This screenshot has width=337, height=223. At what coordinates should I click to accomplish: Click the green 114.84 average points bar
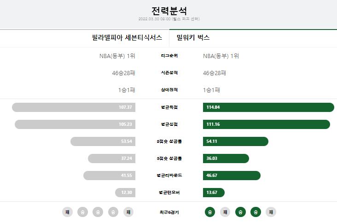[268, 107]
